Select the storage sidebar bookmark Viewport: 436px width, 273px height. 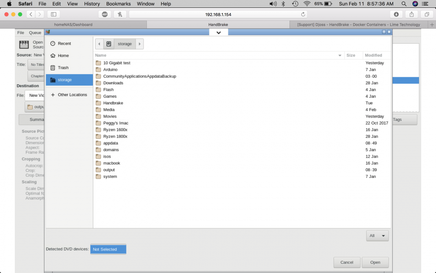69,79
